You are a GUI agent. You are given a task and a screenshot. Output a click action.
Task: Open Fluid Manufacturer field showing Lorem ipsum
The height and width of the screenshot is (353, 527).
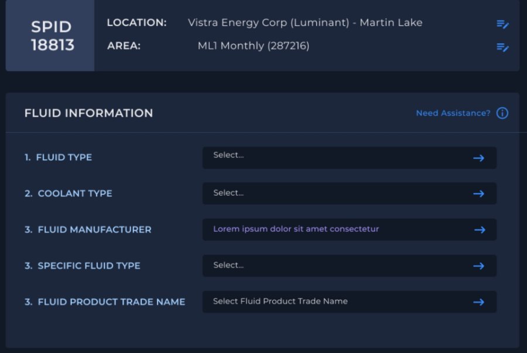tap(350, 229)
